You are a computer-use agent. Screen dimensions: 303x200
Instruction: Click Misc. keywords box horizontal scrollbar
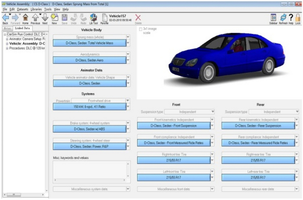click(x=90, y=180)
